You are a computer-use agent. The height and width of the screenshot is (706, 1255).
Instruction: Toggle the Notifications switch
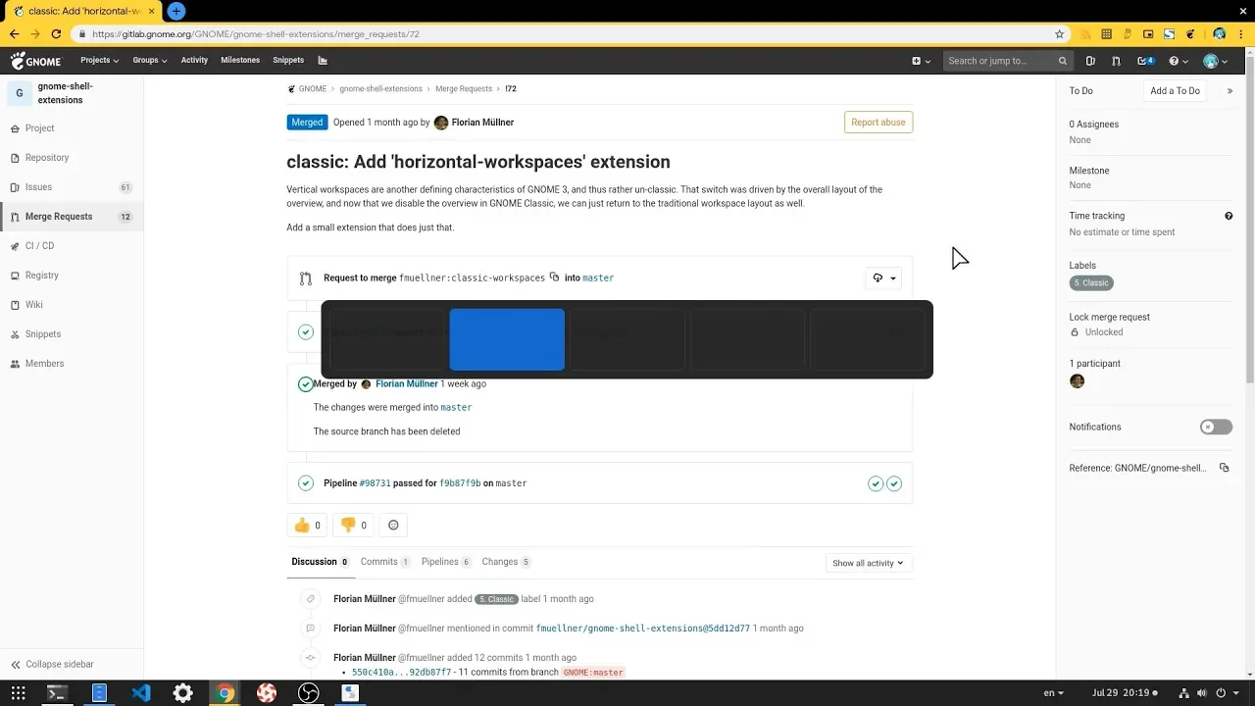point(1216,428)
